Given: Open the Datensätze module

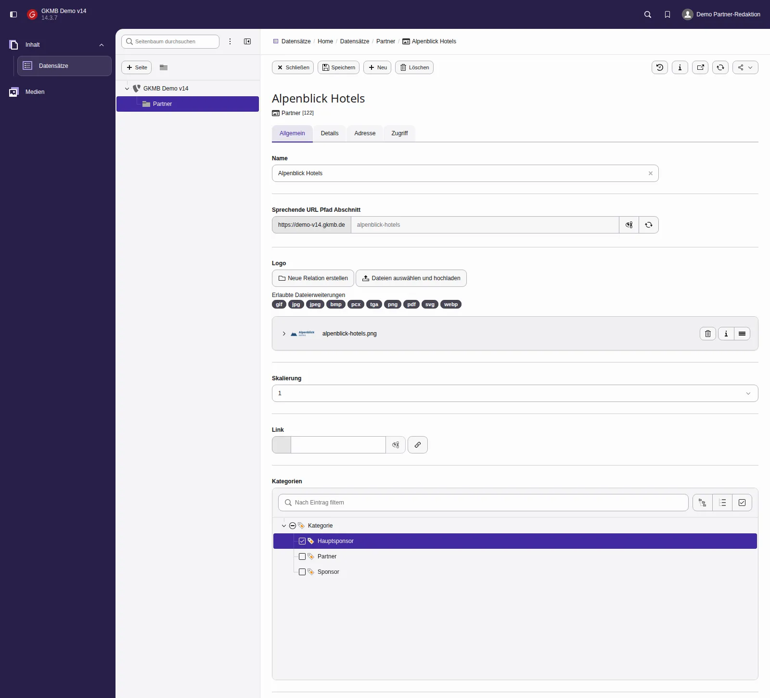Looking at the screenshot, I should 64,66.
